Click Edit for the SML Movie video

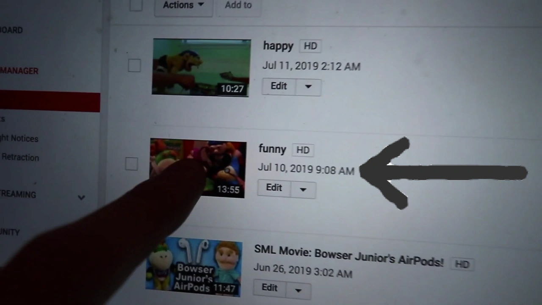coord(269,288)
